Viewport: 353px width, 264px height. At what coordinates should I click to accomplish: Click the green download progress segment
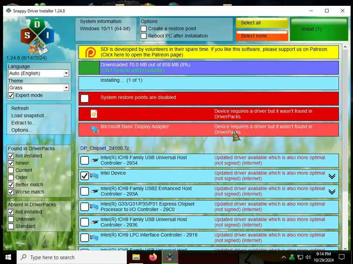coord(89,68)
